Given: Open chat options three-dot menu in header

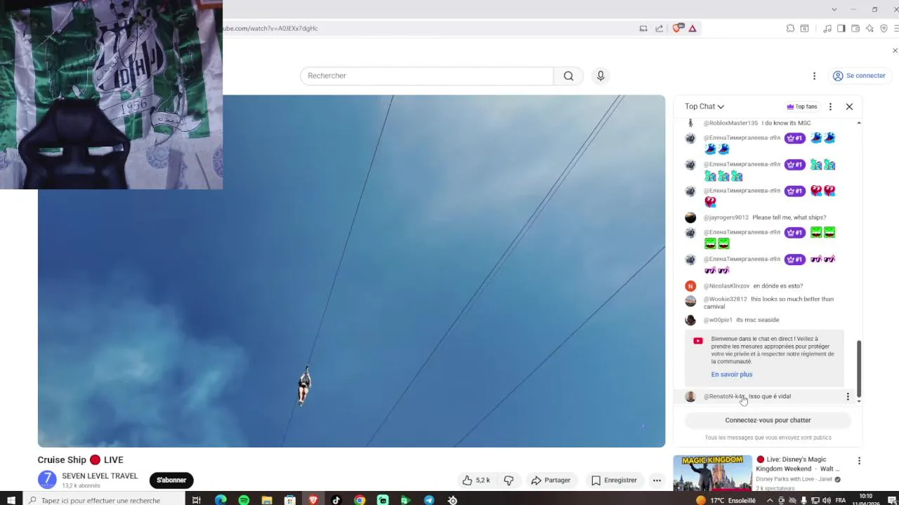Looking at the screenshot, I should click(830, 107).
